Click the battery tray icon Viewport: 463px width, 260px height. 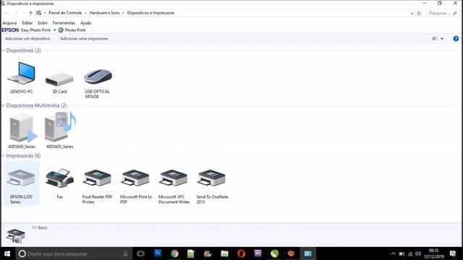(402, 253)
